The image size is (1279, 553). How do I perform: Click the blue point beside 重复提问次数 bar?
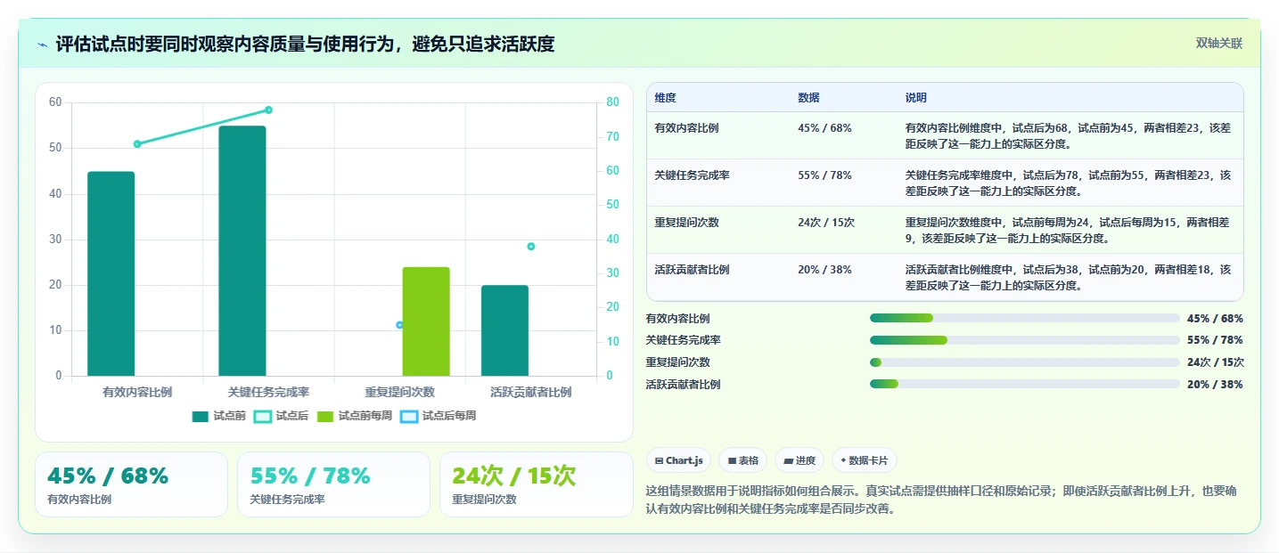(x=399, y=325)
